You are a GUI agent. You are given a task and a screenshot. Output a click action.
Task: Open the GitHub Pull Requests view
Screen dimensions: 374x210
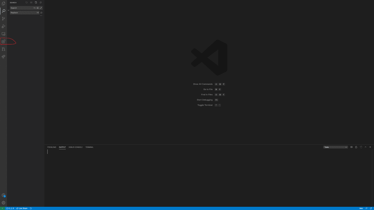4,49
